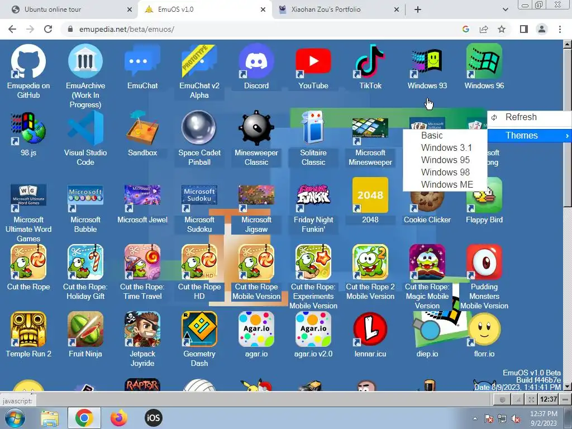
Task: Open Minesweeper Classic icon
Action: coord(256,128)
